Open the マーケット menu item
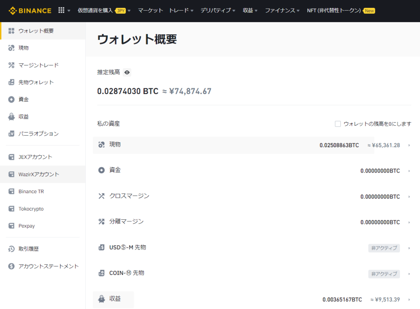 pos(151,11)
